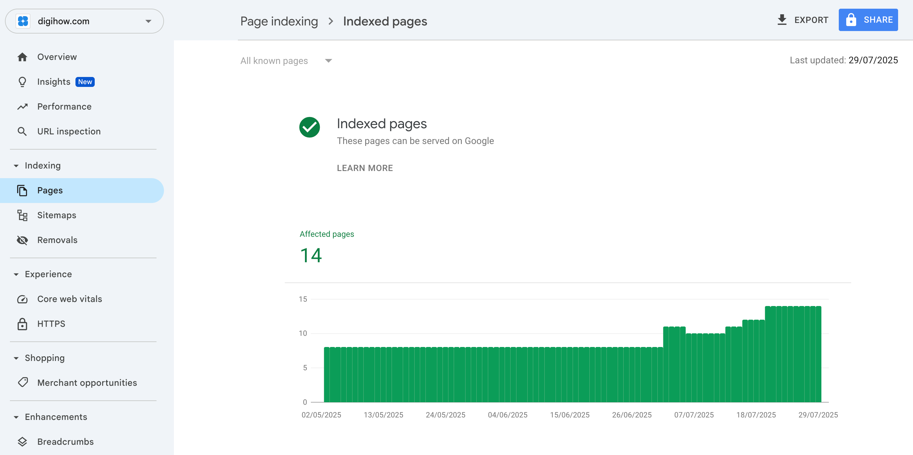
Task: Open Merchant opportunities
Action: point(82,383)
